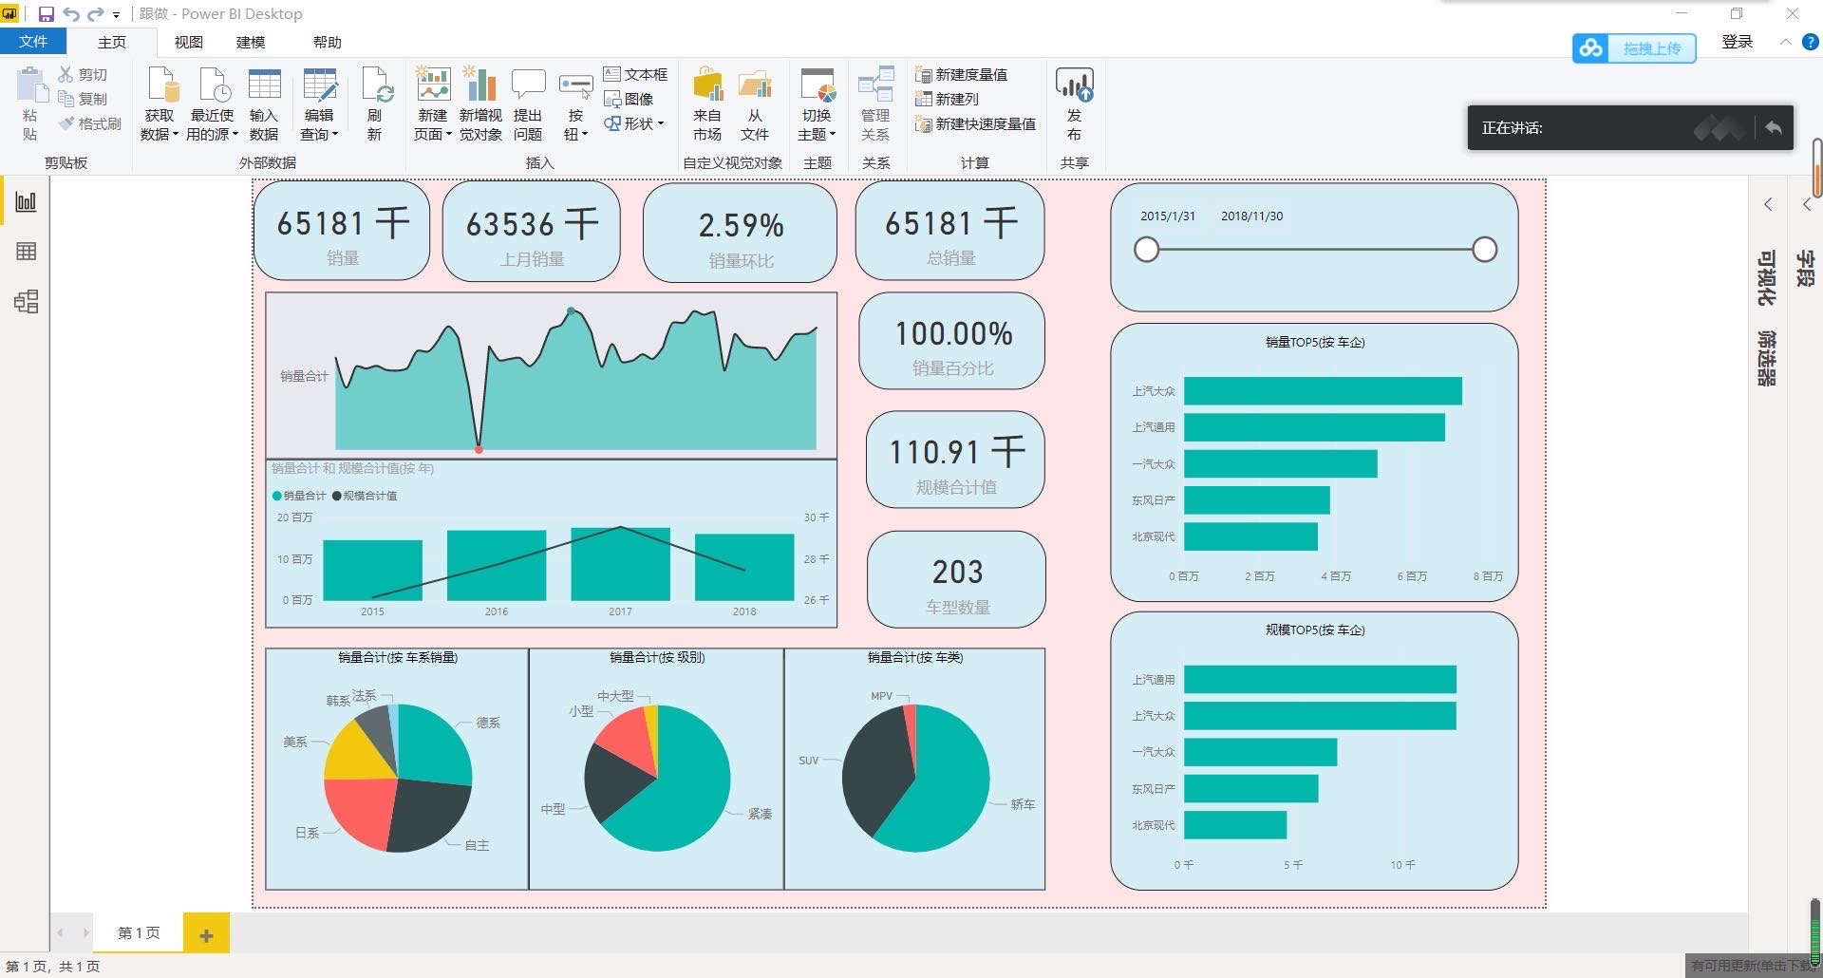Click New Measure (新建度量值)
1823x978 pixels.
(961, 74)
